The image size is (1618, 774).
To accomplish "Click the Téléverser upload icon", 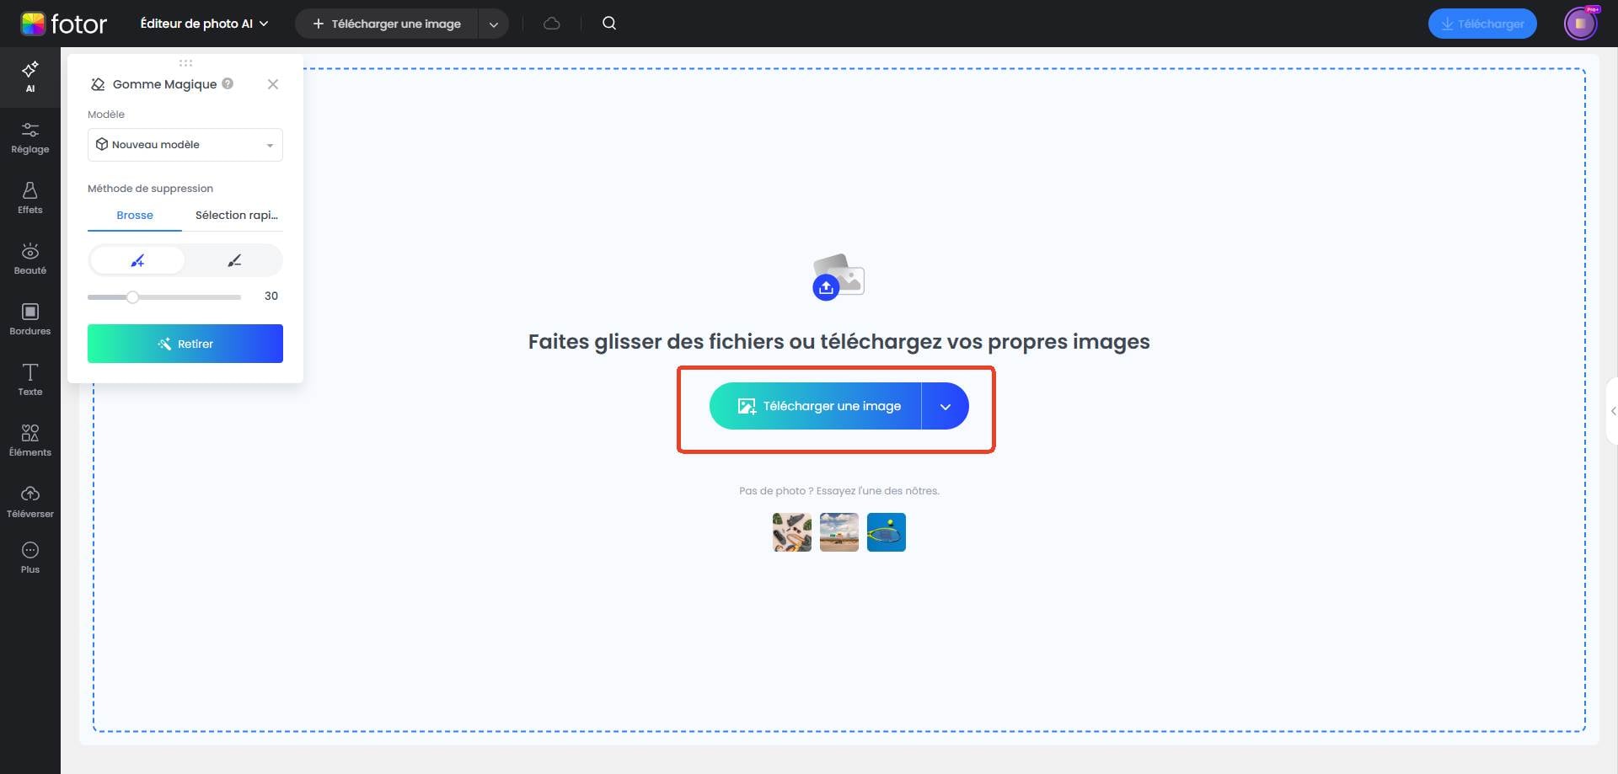I will 29,499.
